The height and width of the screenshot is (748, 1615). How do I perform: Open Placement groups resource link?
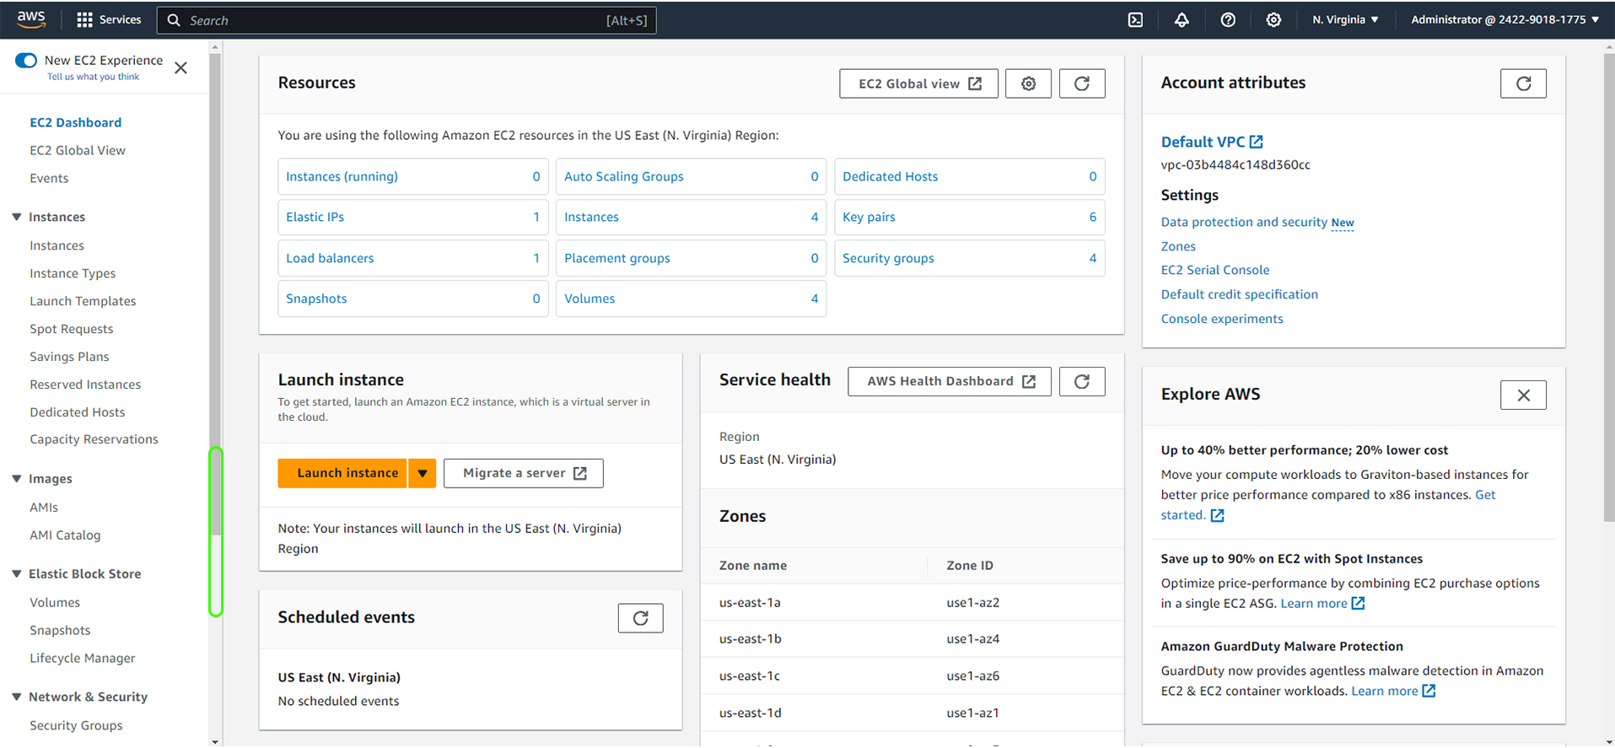point(616,258)
